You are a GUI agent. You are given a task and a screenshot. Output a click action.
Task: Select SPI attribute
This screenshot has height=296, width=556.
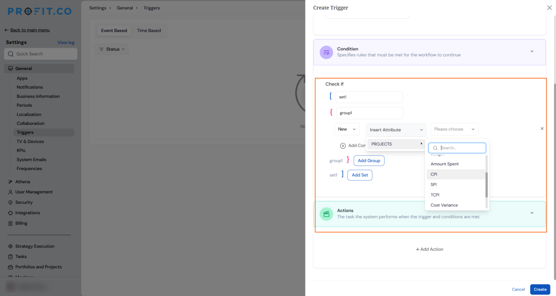click(456, 185)
